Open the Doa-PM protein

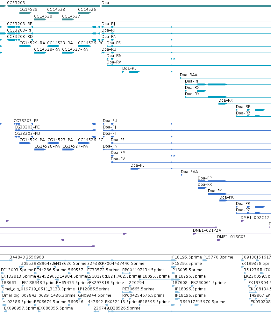[118, 153]
